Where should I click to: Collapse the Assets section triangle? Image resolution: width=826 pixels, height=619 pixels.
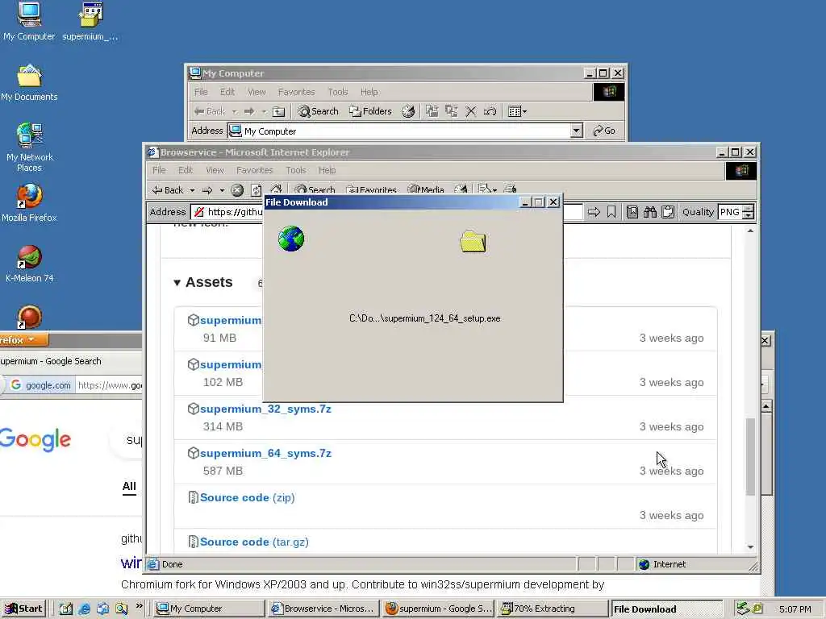click(177, 283)
